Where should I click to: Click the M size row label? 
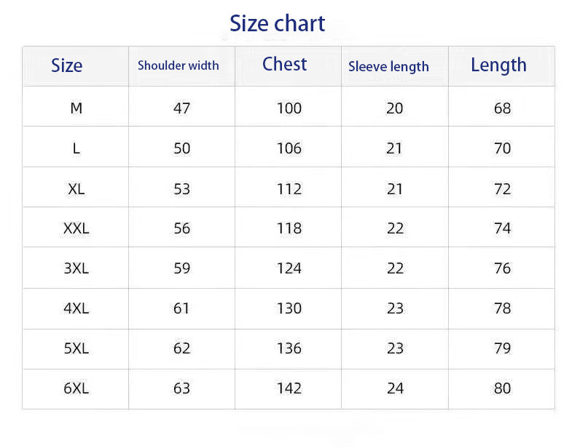(77, 108)
